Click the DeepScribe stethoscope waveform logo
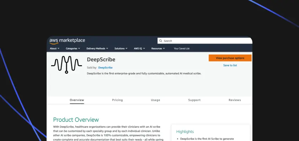Viewport: 299px width, 141px height. pos(66,65)
